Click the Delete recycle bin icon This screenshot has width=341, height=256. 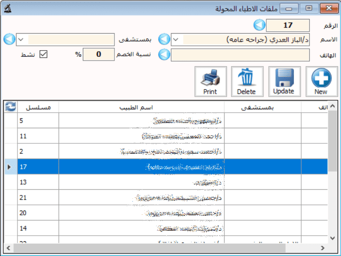click(x=246, y=78)
